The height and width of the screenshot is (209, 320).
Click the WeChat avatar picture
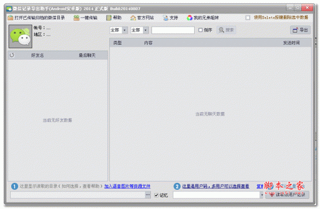20,36
